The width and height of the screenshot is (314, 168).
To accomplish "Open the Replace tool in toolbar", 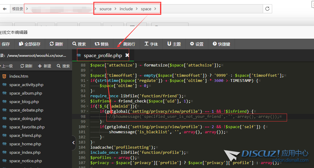I will click(x=102, y=44).
